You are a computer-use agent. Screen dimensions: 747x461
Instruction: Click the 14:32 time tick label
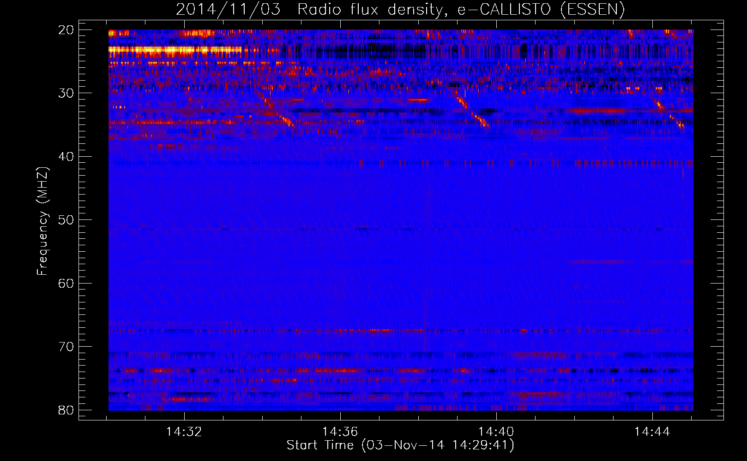point(184,431)
